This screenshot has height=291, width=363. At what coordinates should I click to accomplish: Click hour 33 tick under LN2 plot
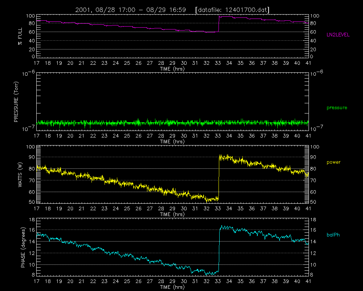pos(218,63)
